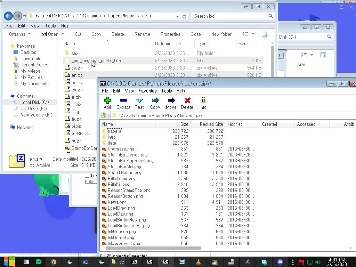Click the Windows Start button
This screenshot has width=356, height=267.
click(x=9, y=262)
